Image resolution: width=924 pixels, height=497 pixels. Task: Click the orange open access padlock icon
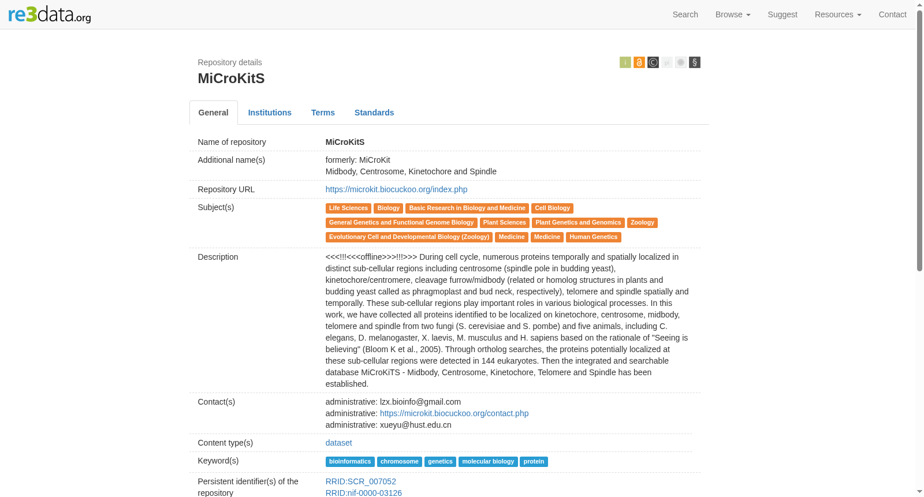[639, 62]
